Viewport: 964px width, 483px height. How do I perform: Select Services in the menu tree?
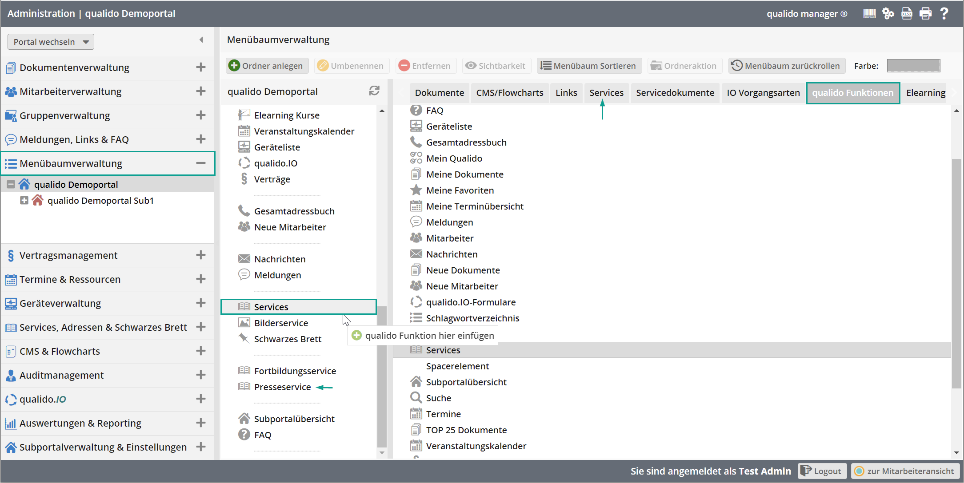pyautogui.click(x=299, y=307)
